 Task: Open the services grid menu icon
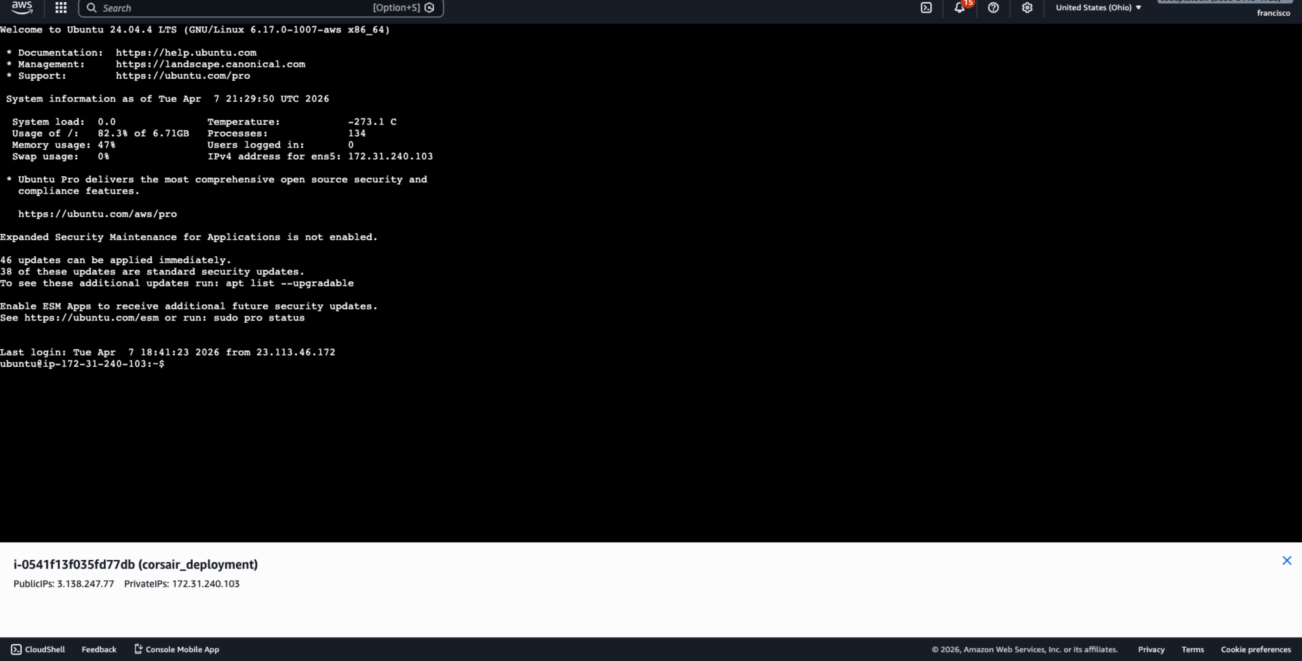(x=61, y=7)
